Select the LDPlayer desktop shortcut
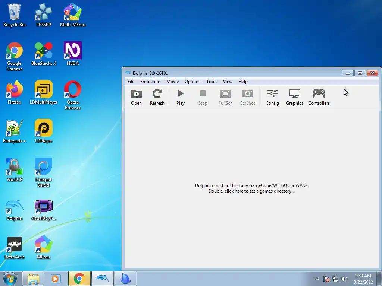The width and height of the screenshot is (382, 286). click(43, 131)
